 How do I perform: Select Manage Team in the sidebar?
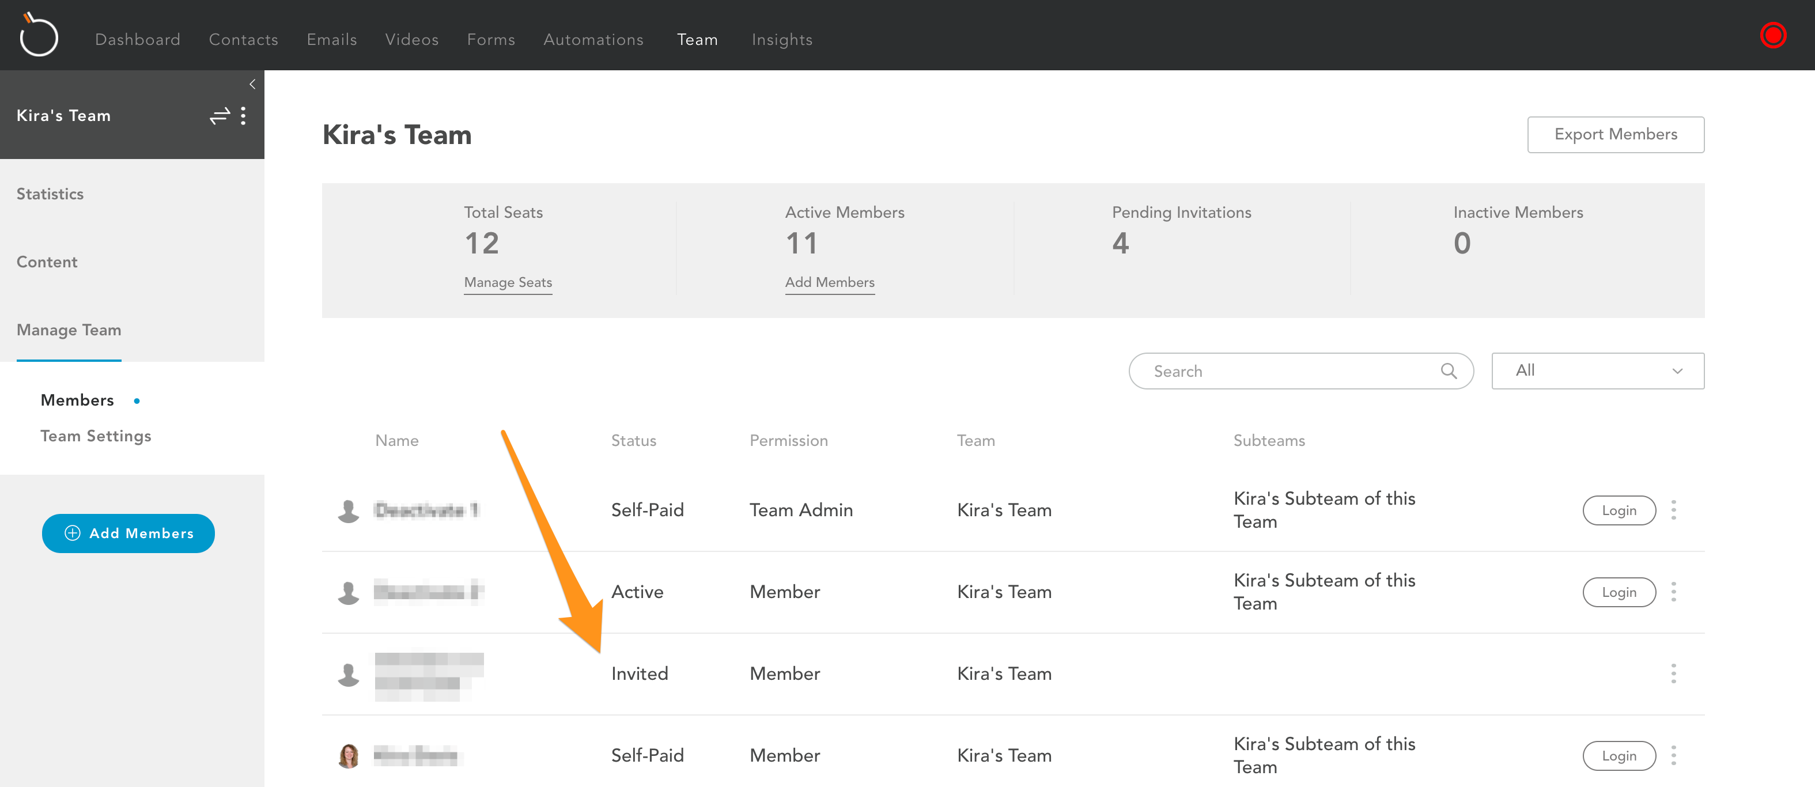[x=69, y=330]
